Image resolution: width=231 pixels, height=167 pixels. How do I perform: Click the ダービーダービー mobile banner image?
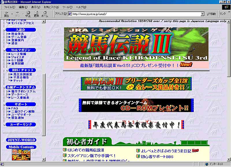pos(21,155)
